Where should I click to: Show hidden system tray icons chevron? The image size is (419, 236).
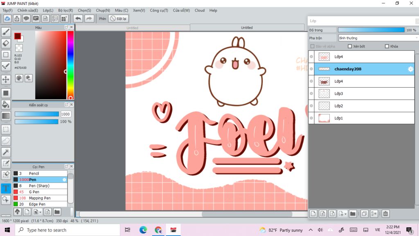311,230
